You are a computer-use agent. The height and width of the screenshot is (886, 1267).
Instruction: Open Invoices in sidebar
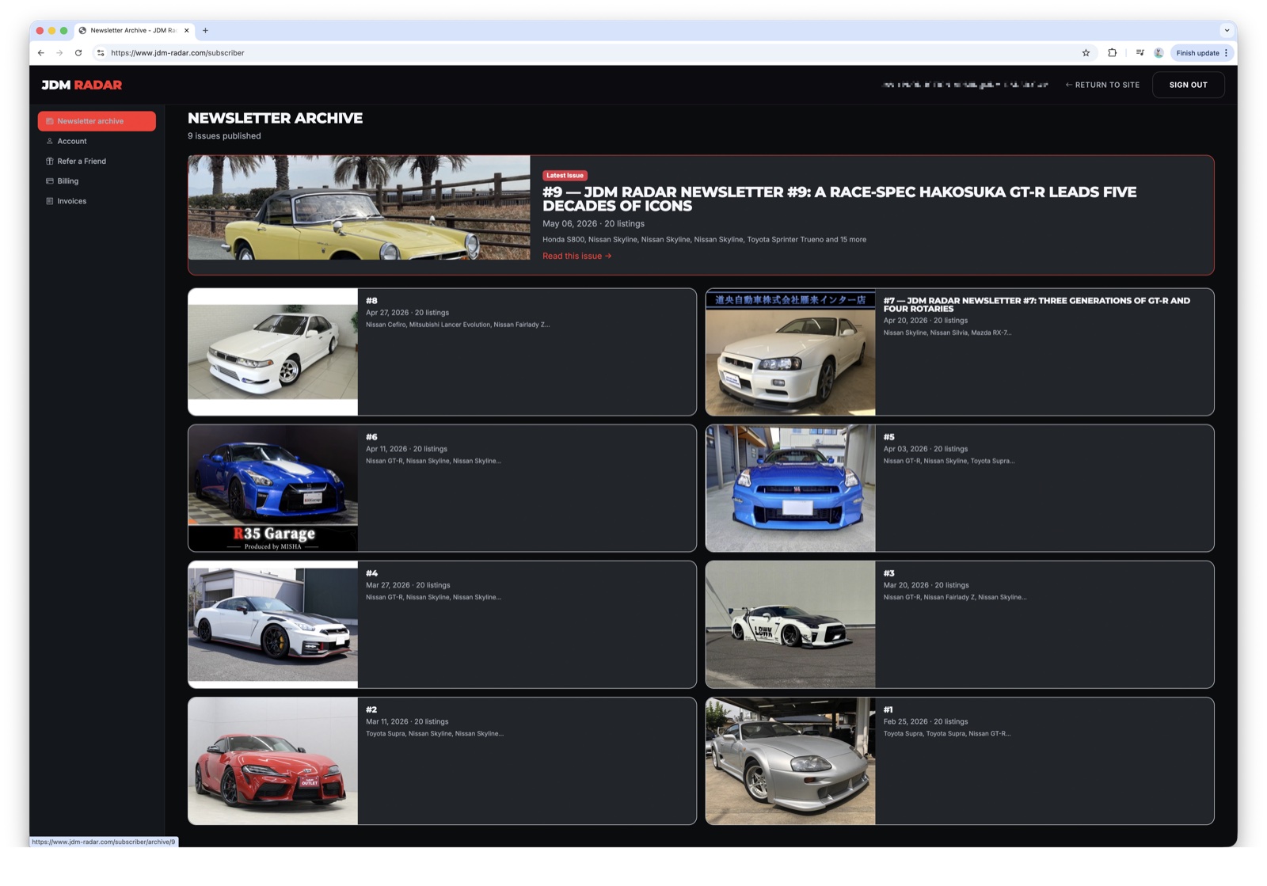click(x=97, y=201)
